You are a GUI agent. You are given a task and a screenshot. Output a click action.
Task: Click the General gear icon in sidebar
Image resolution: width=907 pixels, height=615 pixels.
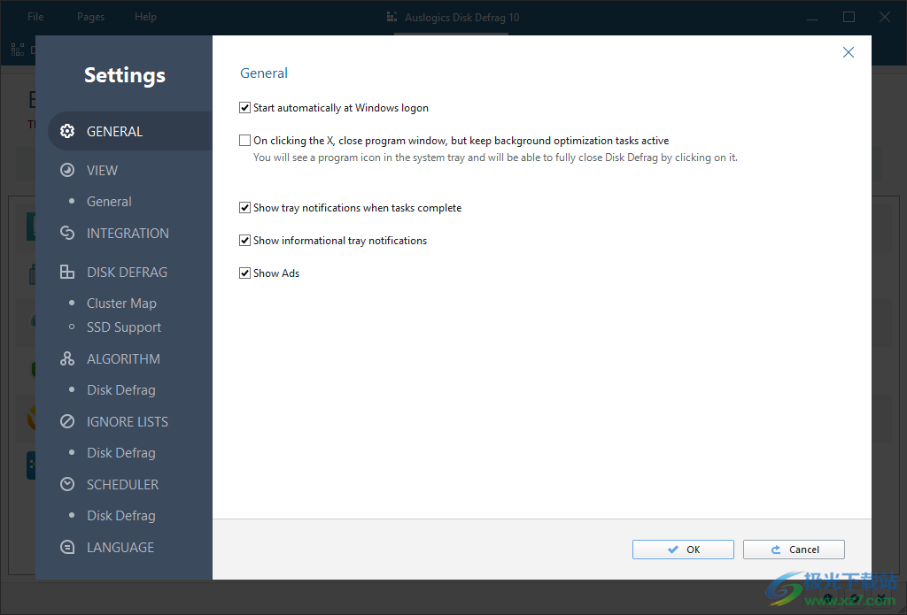coord(67,131)
